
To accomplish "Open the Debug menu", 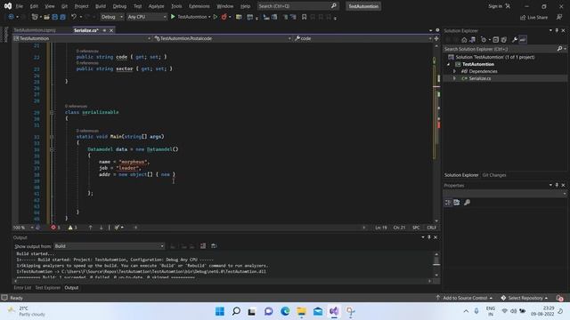I will point(119,6).
